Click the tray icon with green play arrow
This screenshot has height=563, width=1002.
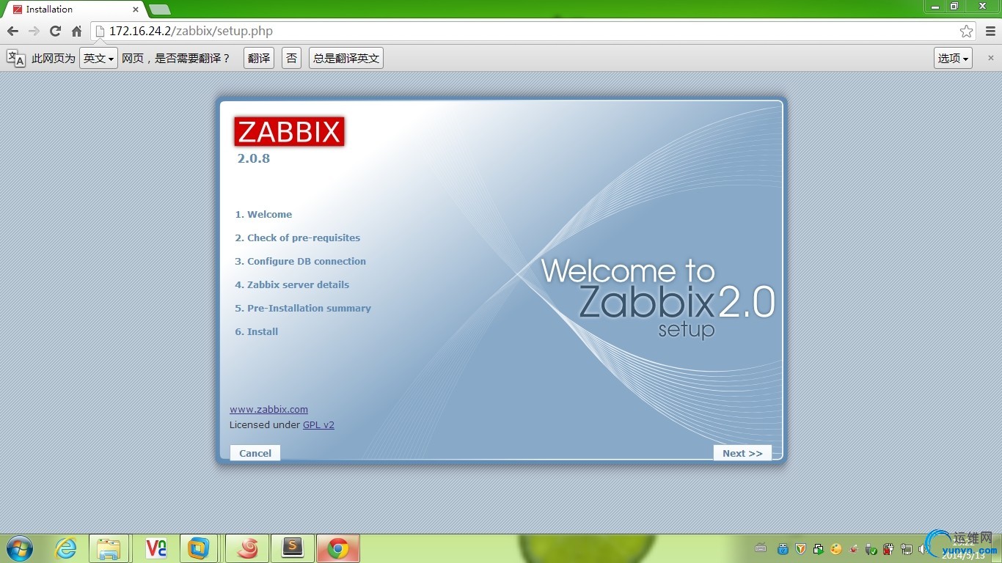818,548
